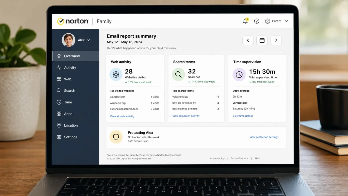Viewport: 348px width, 196px height.
Task: Click the Parent account avatar icon
Action: (x=267, y=21)
